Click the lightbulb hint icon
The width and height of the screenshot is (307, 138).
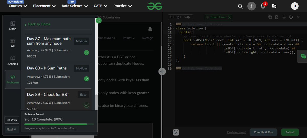point(176,132)
